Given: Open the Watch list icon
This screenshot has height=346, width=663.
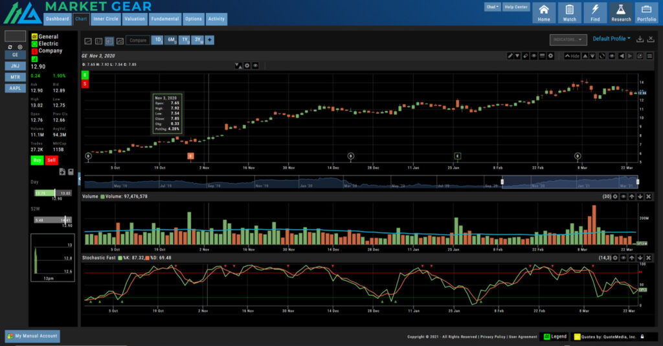Looking at the screenshot, I should point(569,12).
